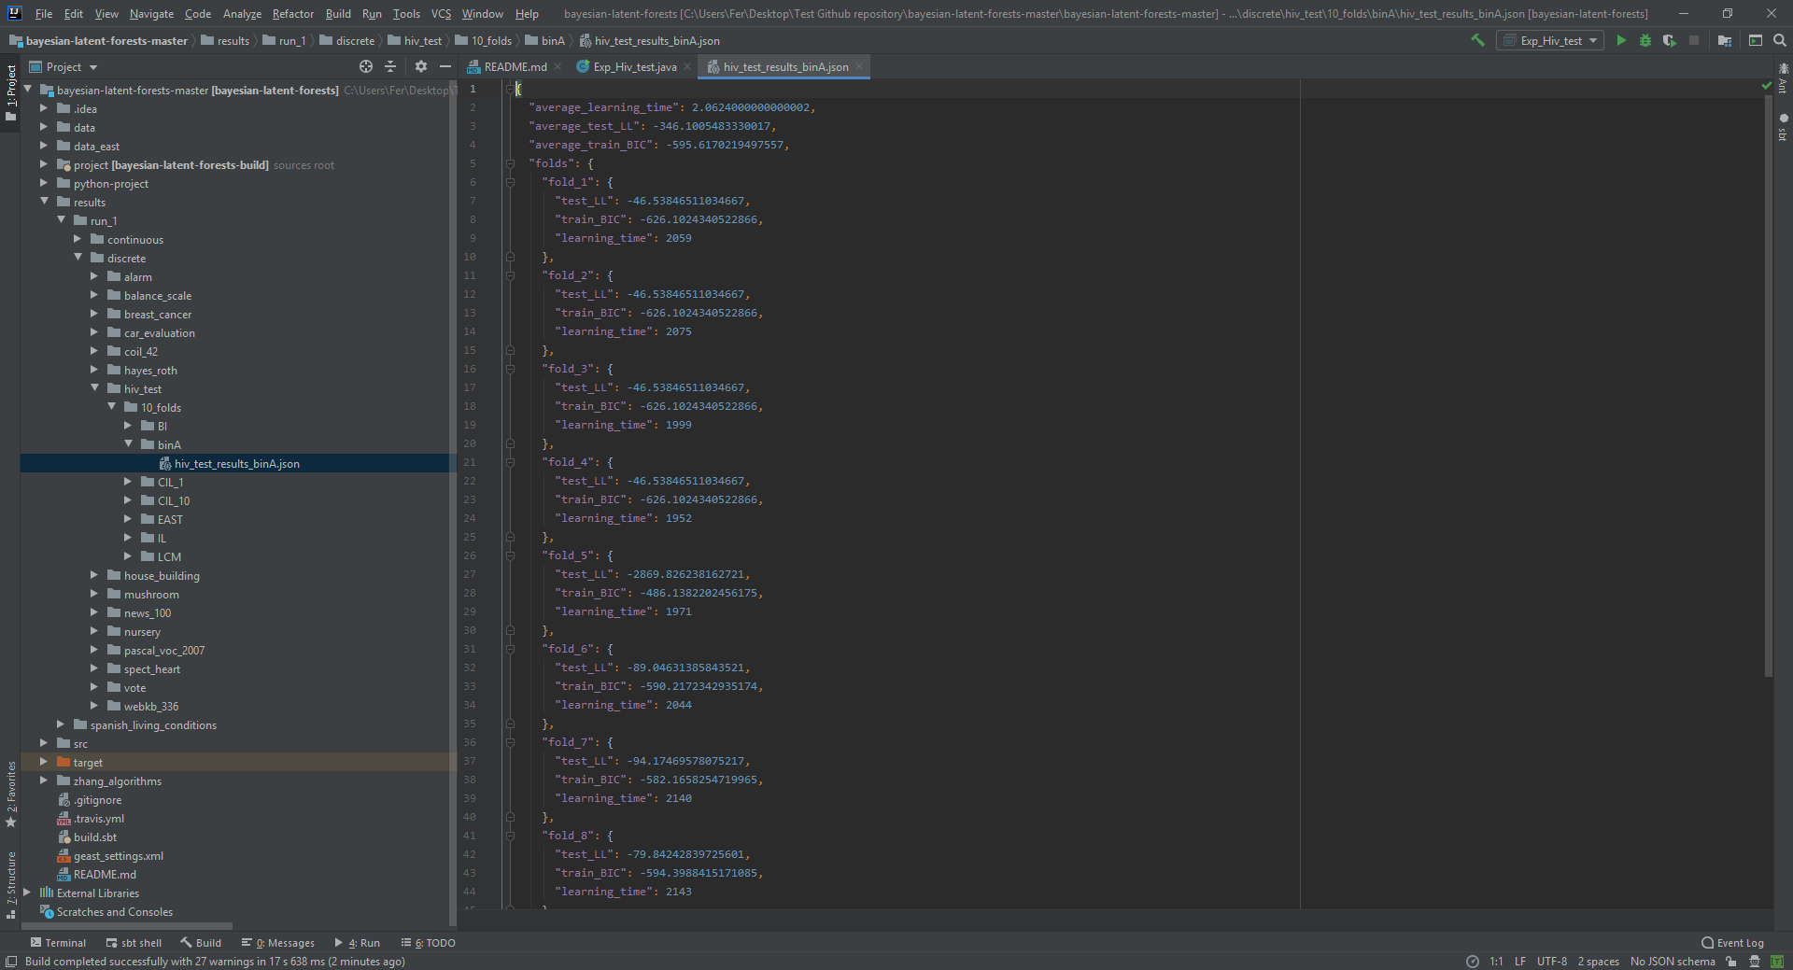The height and width of the screenshot is (970, 1793).
Task: Run with Coverage icon
Action: tap(1670, 40)
